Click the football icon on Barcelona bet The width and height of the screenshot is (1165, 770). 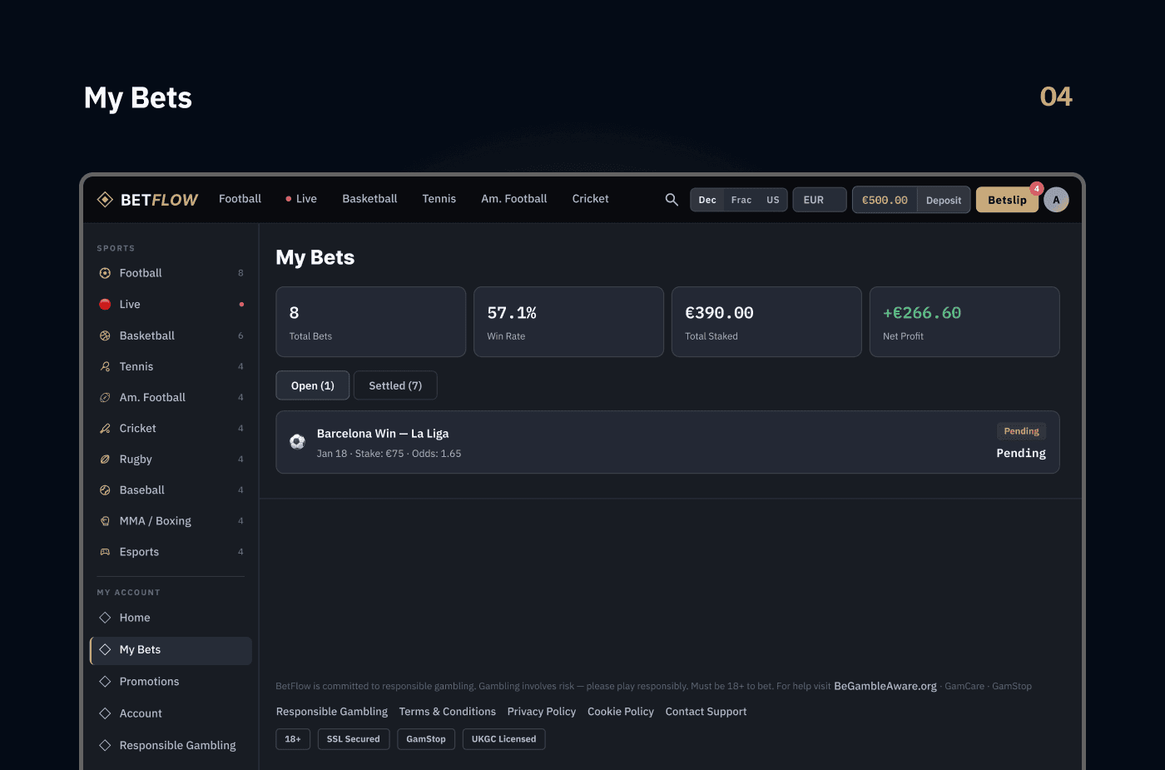[x=297, y=442]
